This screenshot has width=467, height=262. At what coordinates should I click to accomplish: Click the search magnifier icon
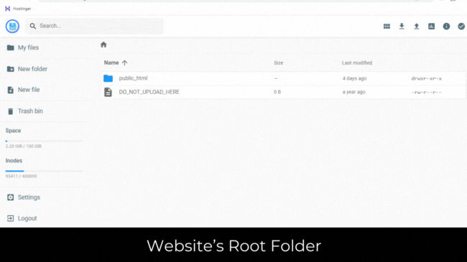(33, 26)
